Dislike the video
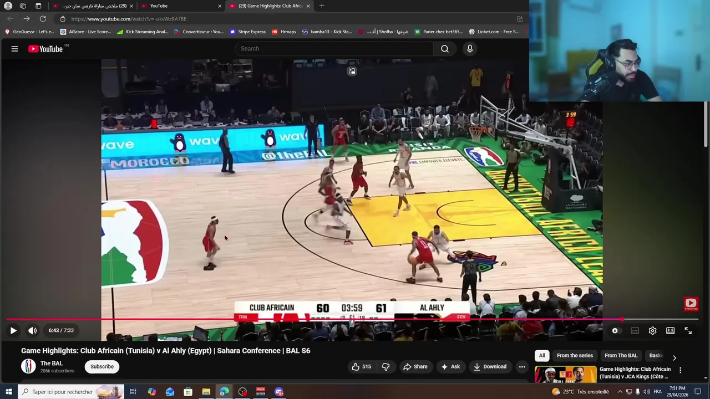Image resolution: width=710 pixels, height=399 pixels. (x=386, y=366)
